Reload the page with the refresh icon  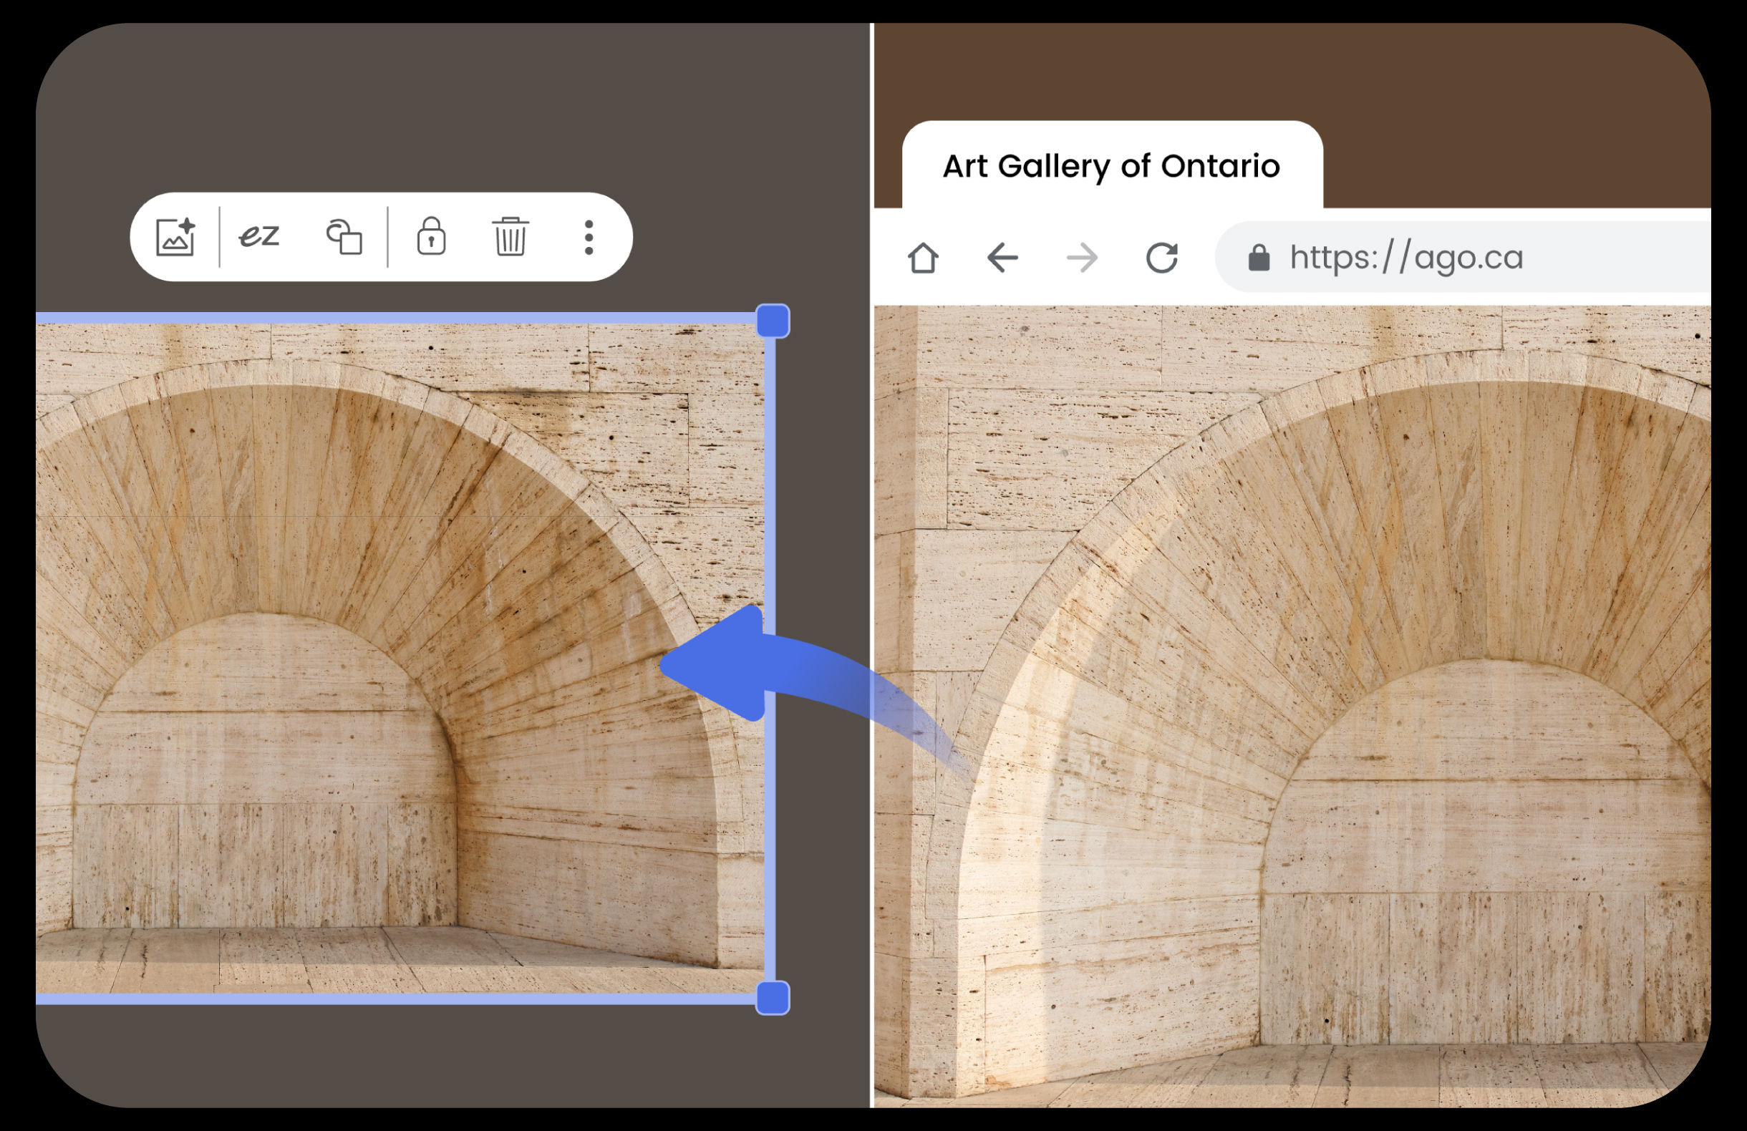tap(1161, 258)
